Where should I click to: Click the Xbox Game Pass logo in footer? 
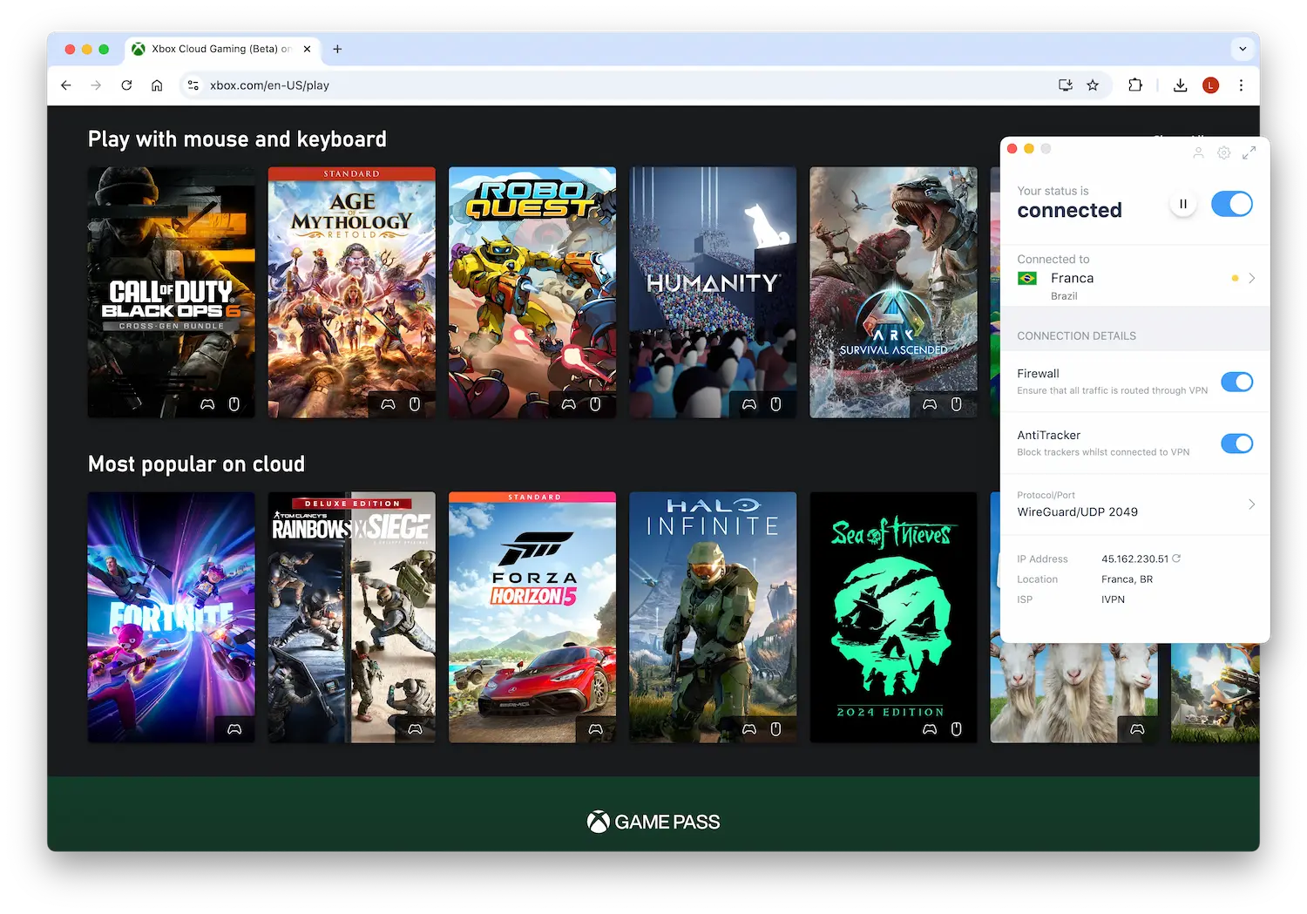tap(653, 821)
